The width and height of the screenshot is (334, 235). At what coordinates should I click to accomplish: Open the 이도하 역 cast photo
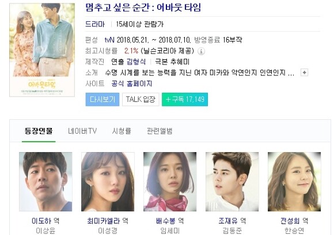(x=45, y=182)
